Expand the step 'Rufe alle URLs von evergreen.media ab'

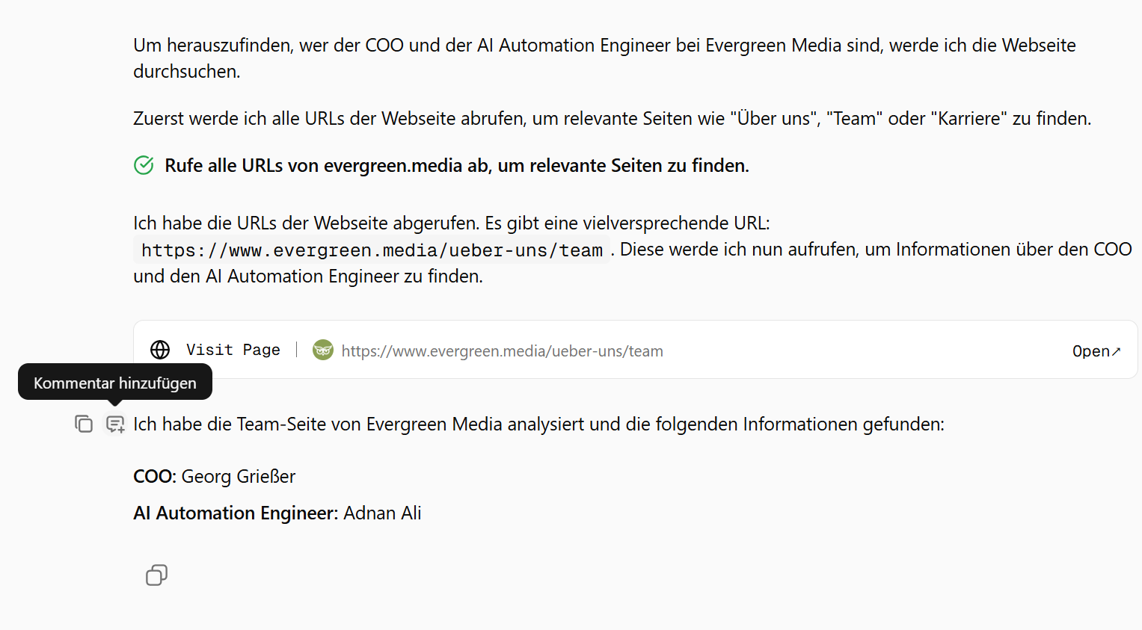click(457, 165)
